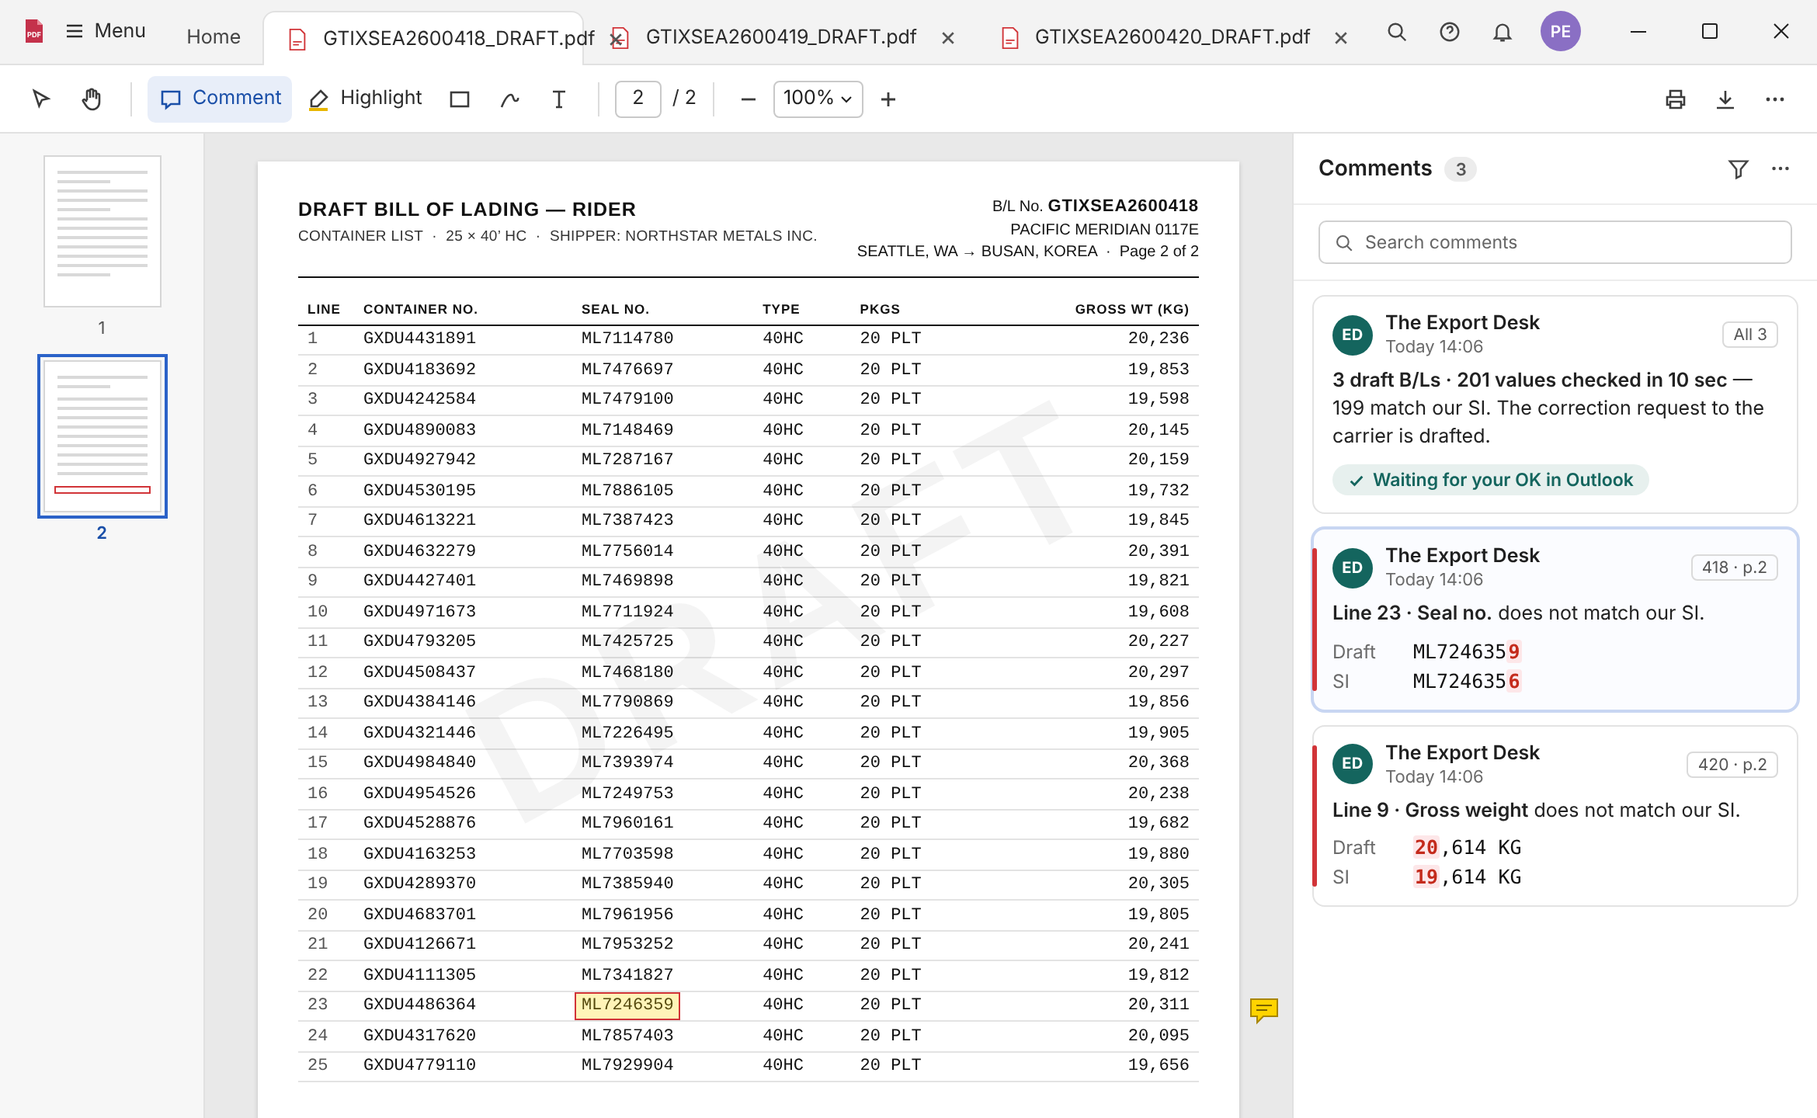Jump to the 418 · p.2 comment reference
The width and height of the screenshot is (1817, 1118).
1734,568
